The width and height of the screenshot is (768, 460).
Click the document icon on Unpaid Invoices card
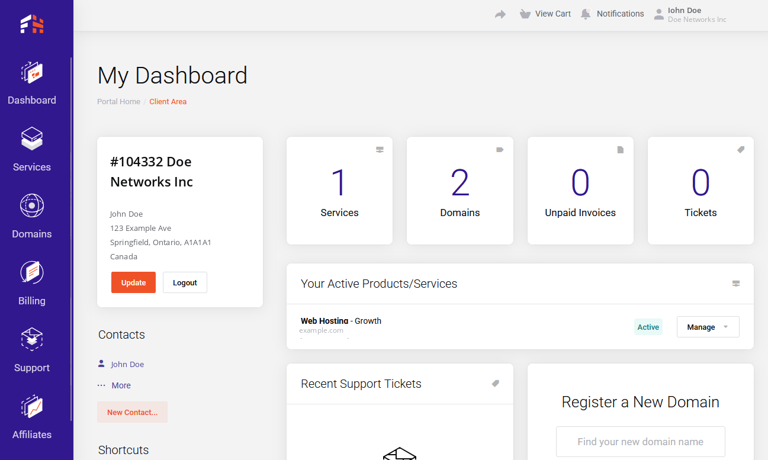pyautogui.click(x=621, y=150)
